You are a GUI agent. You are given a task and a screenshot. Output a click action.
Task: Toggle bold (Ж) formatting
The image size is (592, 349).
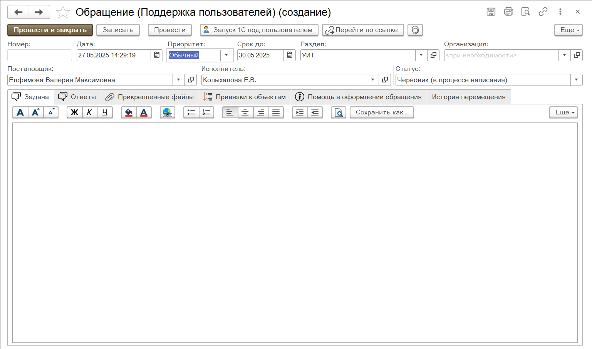74,112
